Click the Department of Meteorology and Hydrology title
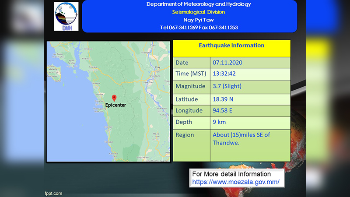The height and width of the screenshot is (197, 350). point(199,4)
